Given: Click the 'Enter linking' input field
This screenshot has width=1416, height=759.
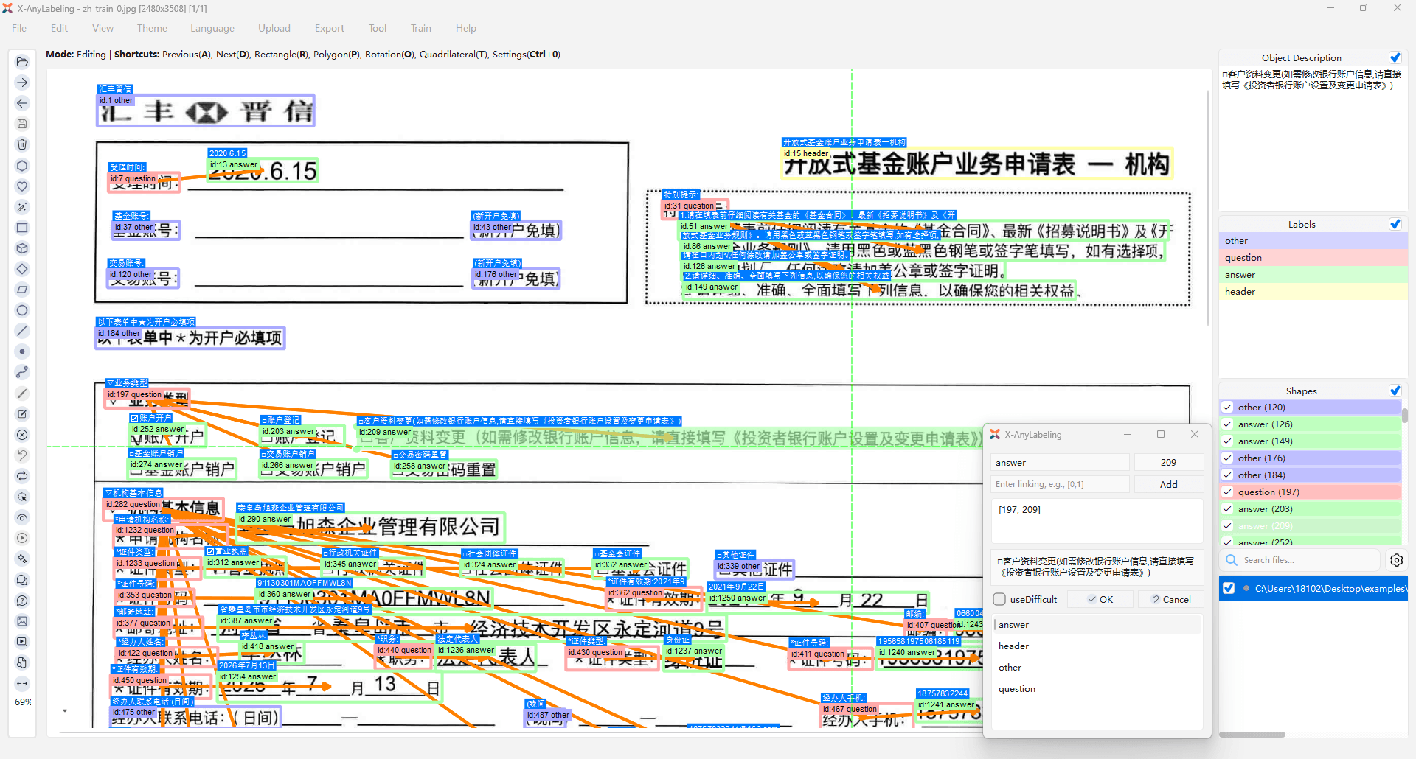Looking at the screenshot, I should 1060,484.
